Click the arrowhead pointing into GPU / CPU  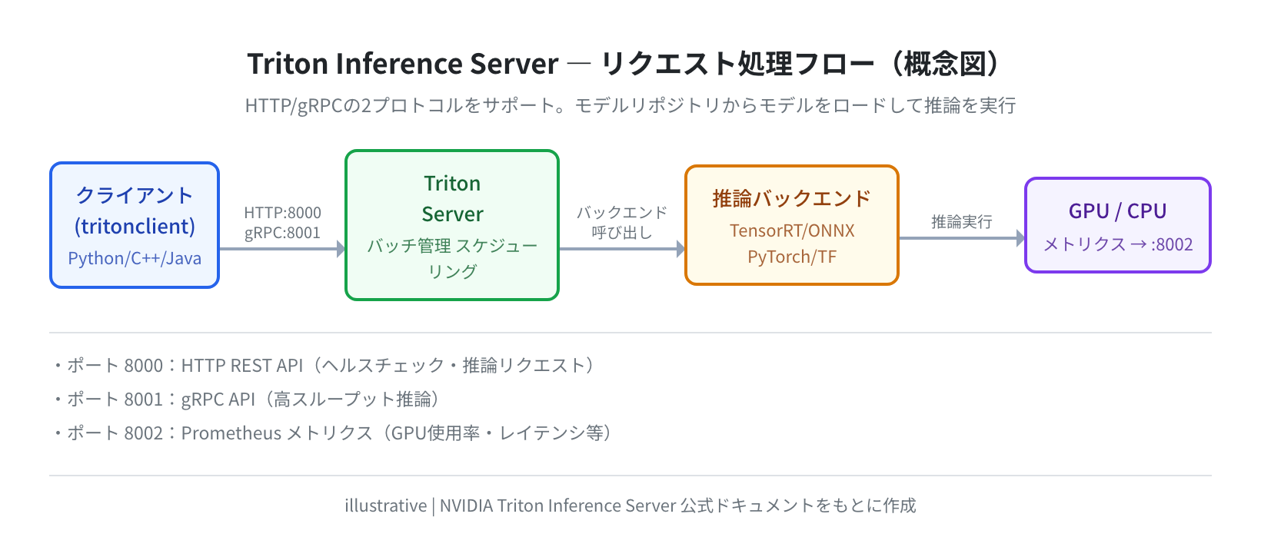(x=1020, y=238)
